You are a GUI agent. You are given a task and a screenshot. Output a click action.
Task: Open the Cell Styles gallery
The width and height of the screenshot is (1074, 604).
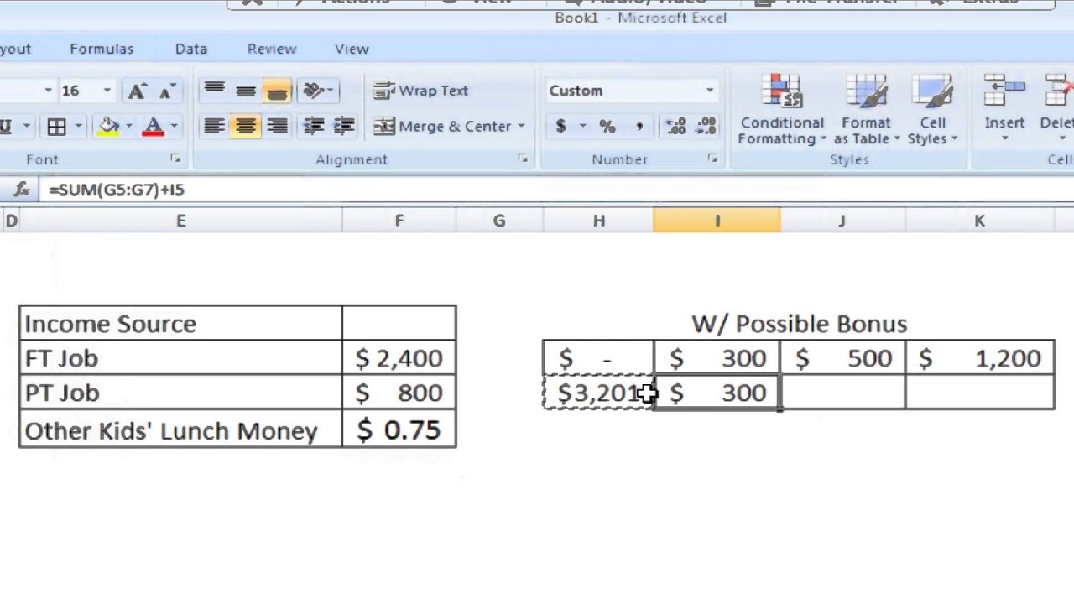(x=932, y=110)
